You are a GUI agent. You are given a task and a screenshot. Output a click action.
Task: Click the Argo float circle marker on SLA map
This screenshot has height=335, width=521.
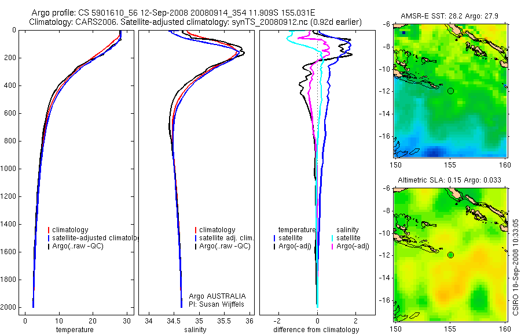point(450,255)
